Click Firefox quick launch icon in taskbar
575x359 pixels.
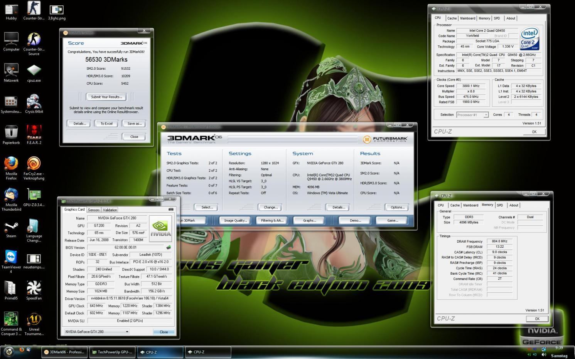(22, 349)
